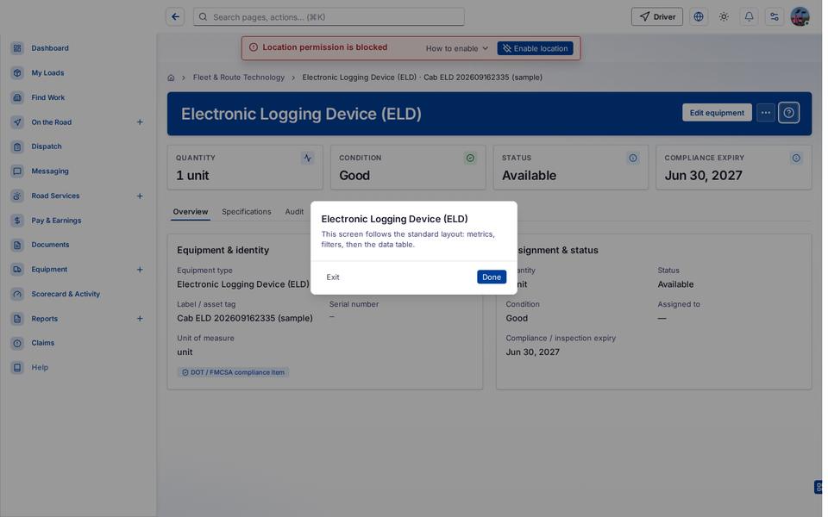Click the Status card info icon
This screenshot has width=828, height=517.
pos(632,158)
